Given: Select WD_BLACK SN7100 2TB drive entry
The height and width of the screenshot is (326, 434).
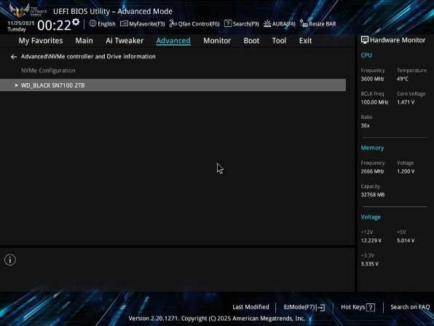Looking at the screenshot, I should (x=173, y=85).
